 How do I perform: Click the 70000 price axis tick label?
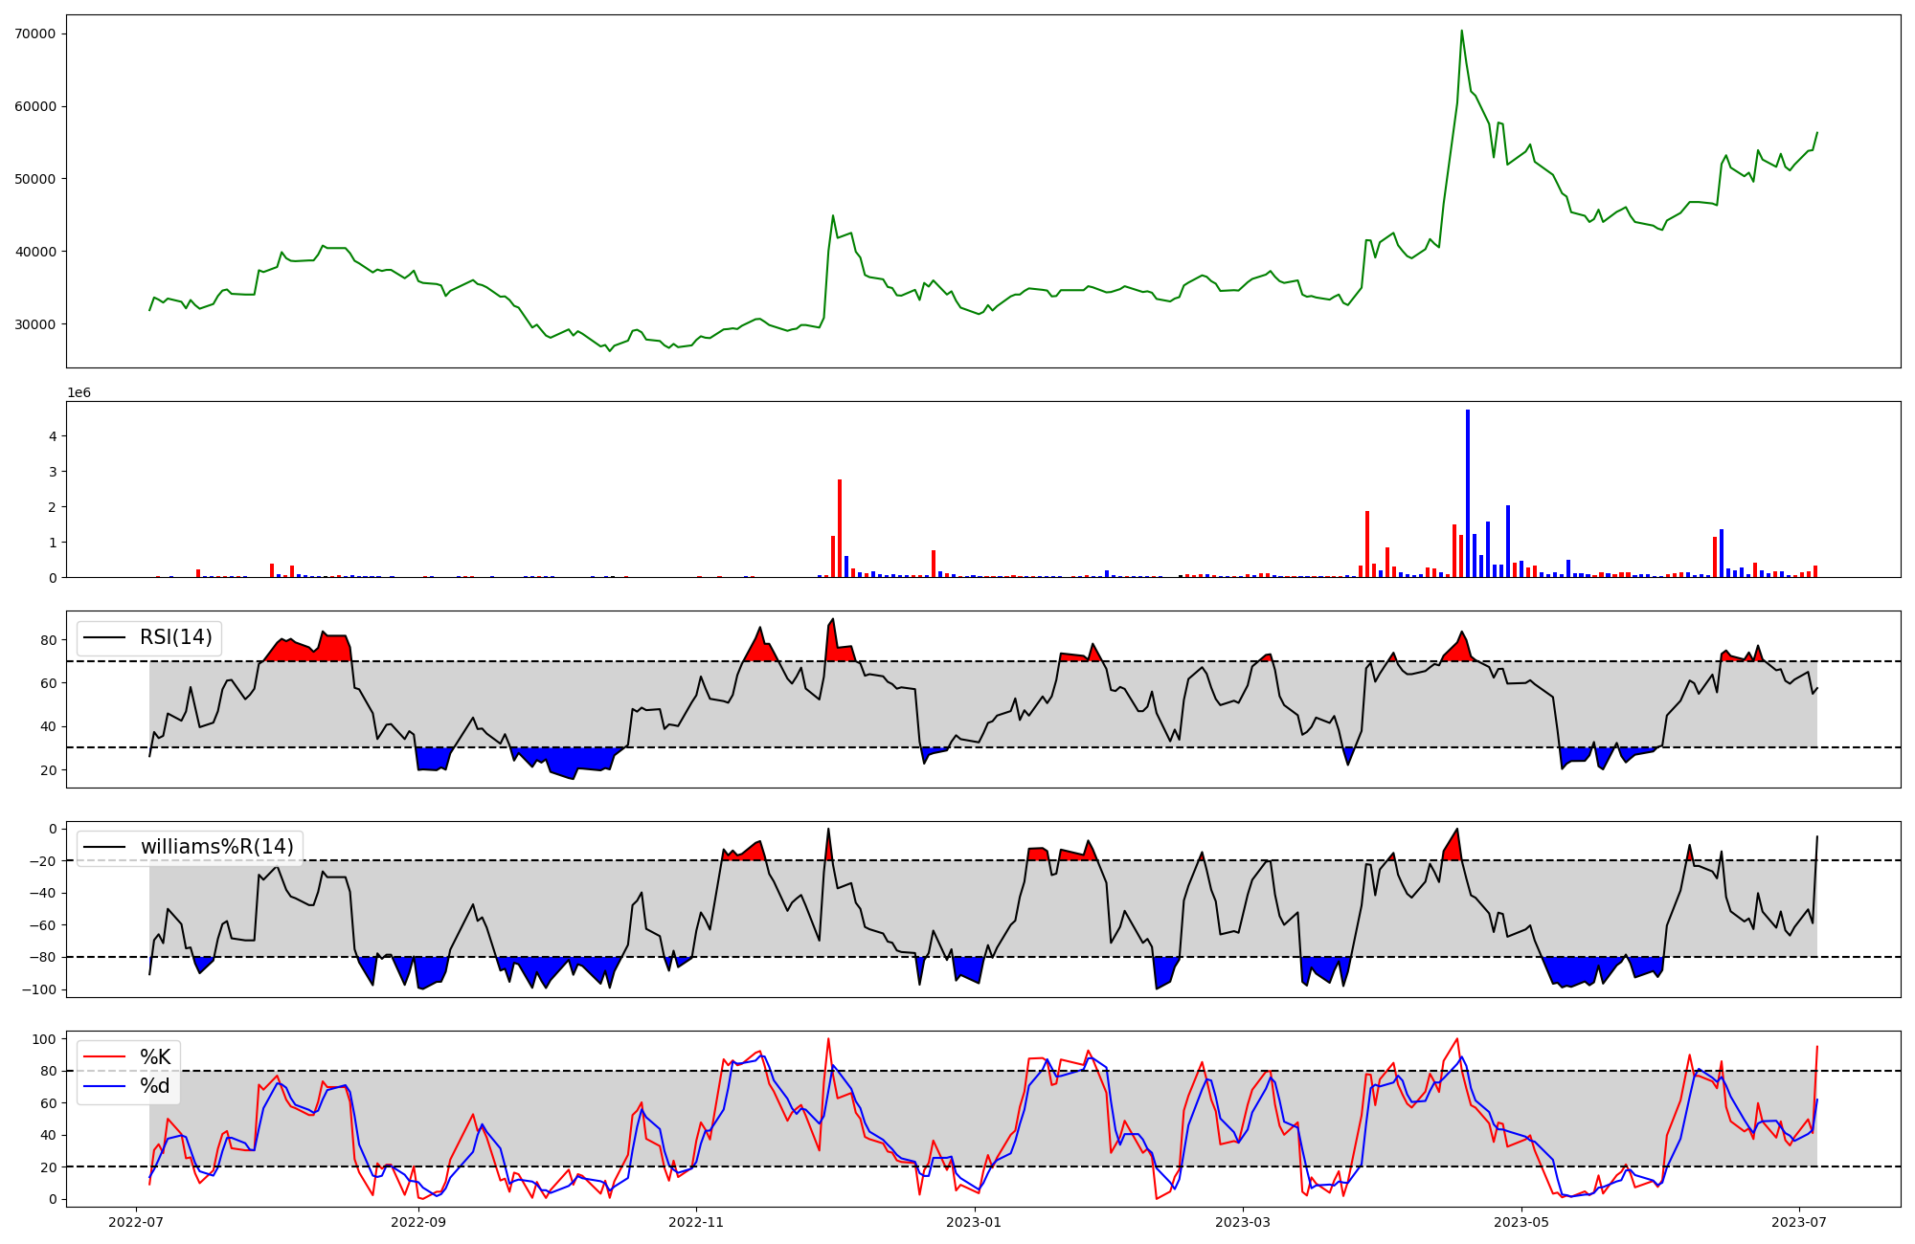(36, 33)
